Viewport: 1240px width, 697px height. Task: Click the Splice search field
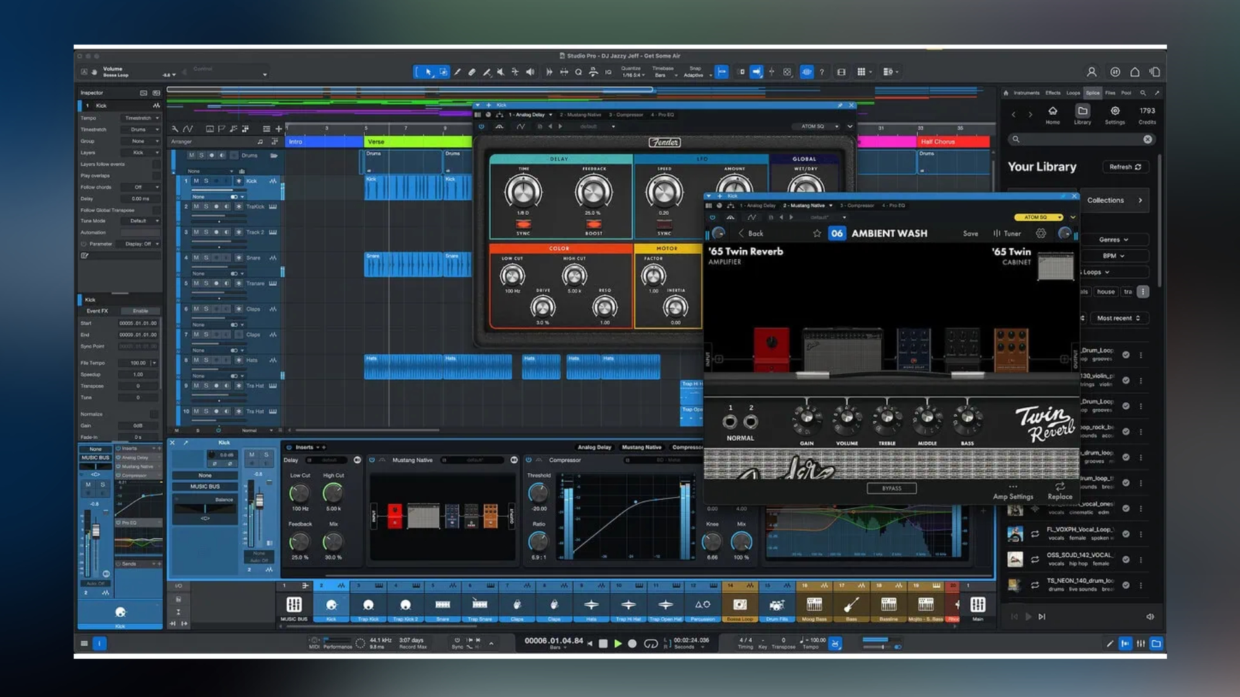(1079, 139)
